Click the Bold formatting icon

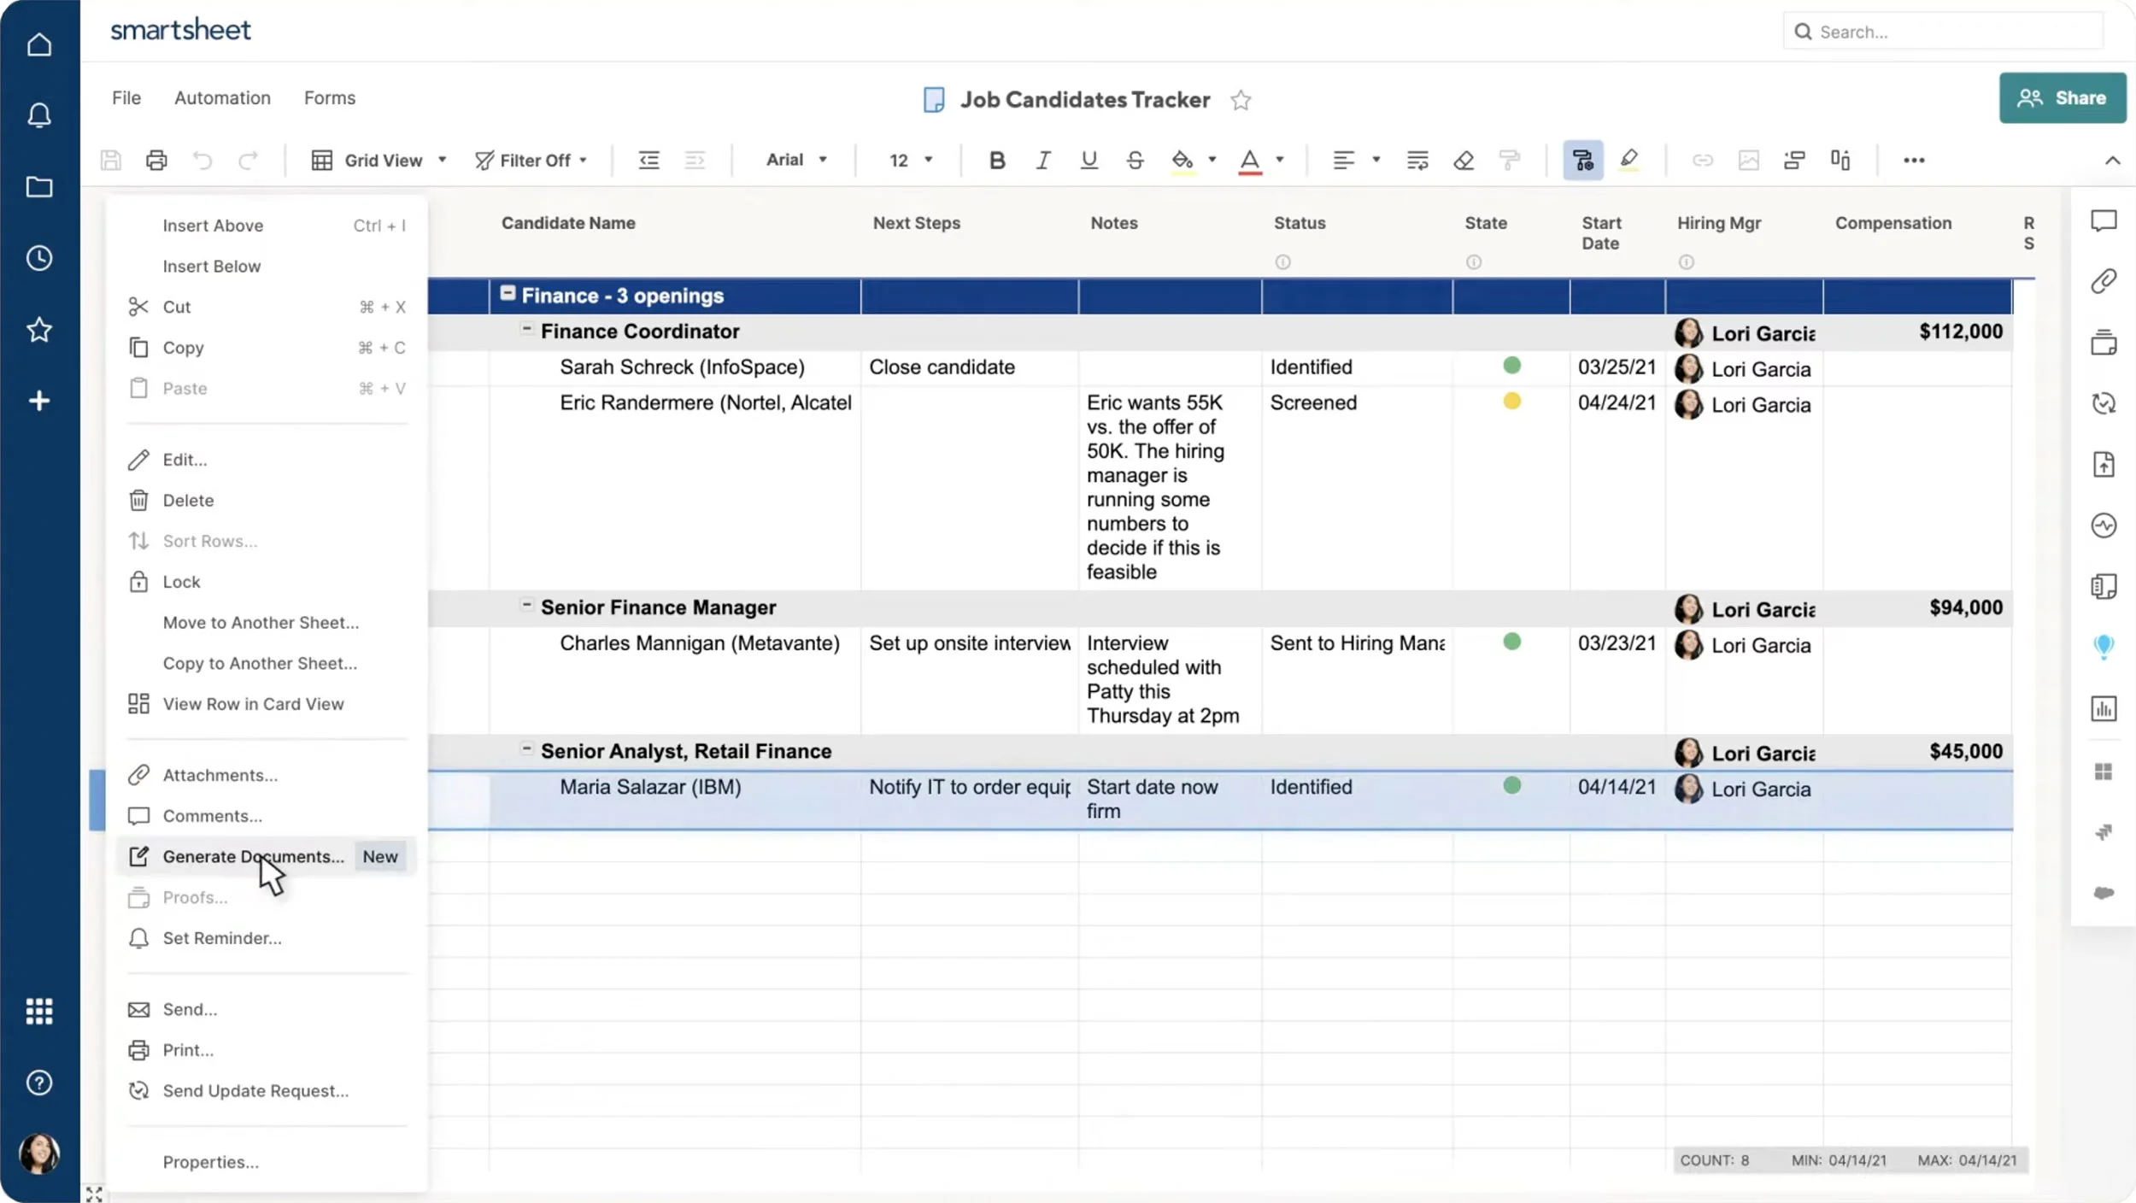(995, 158)
